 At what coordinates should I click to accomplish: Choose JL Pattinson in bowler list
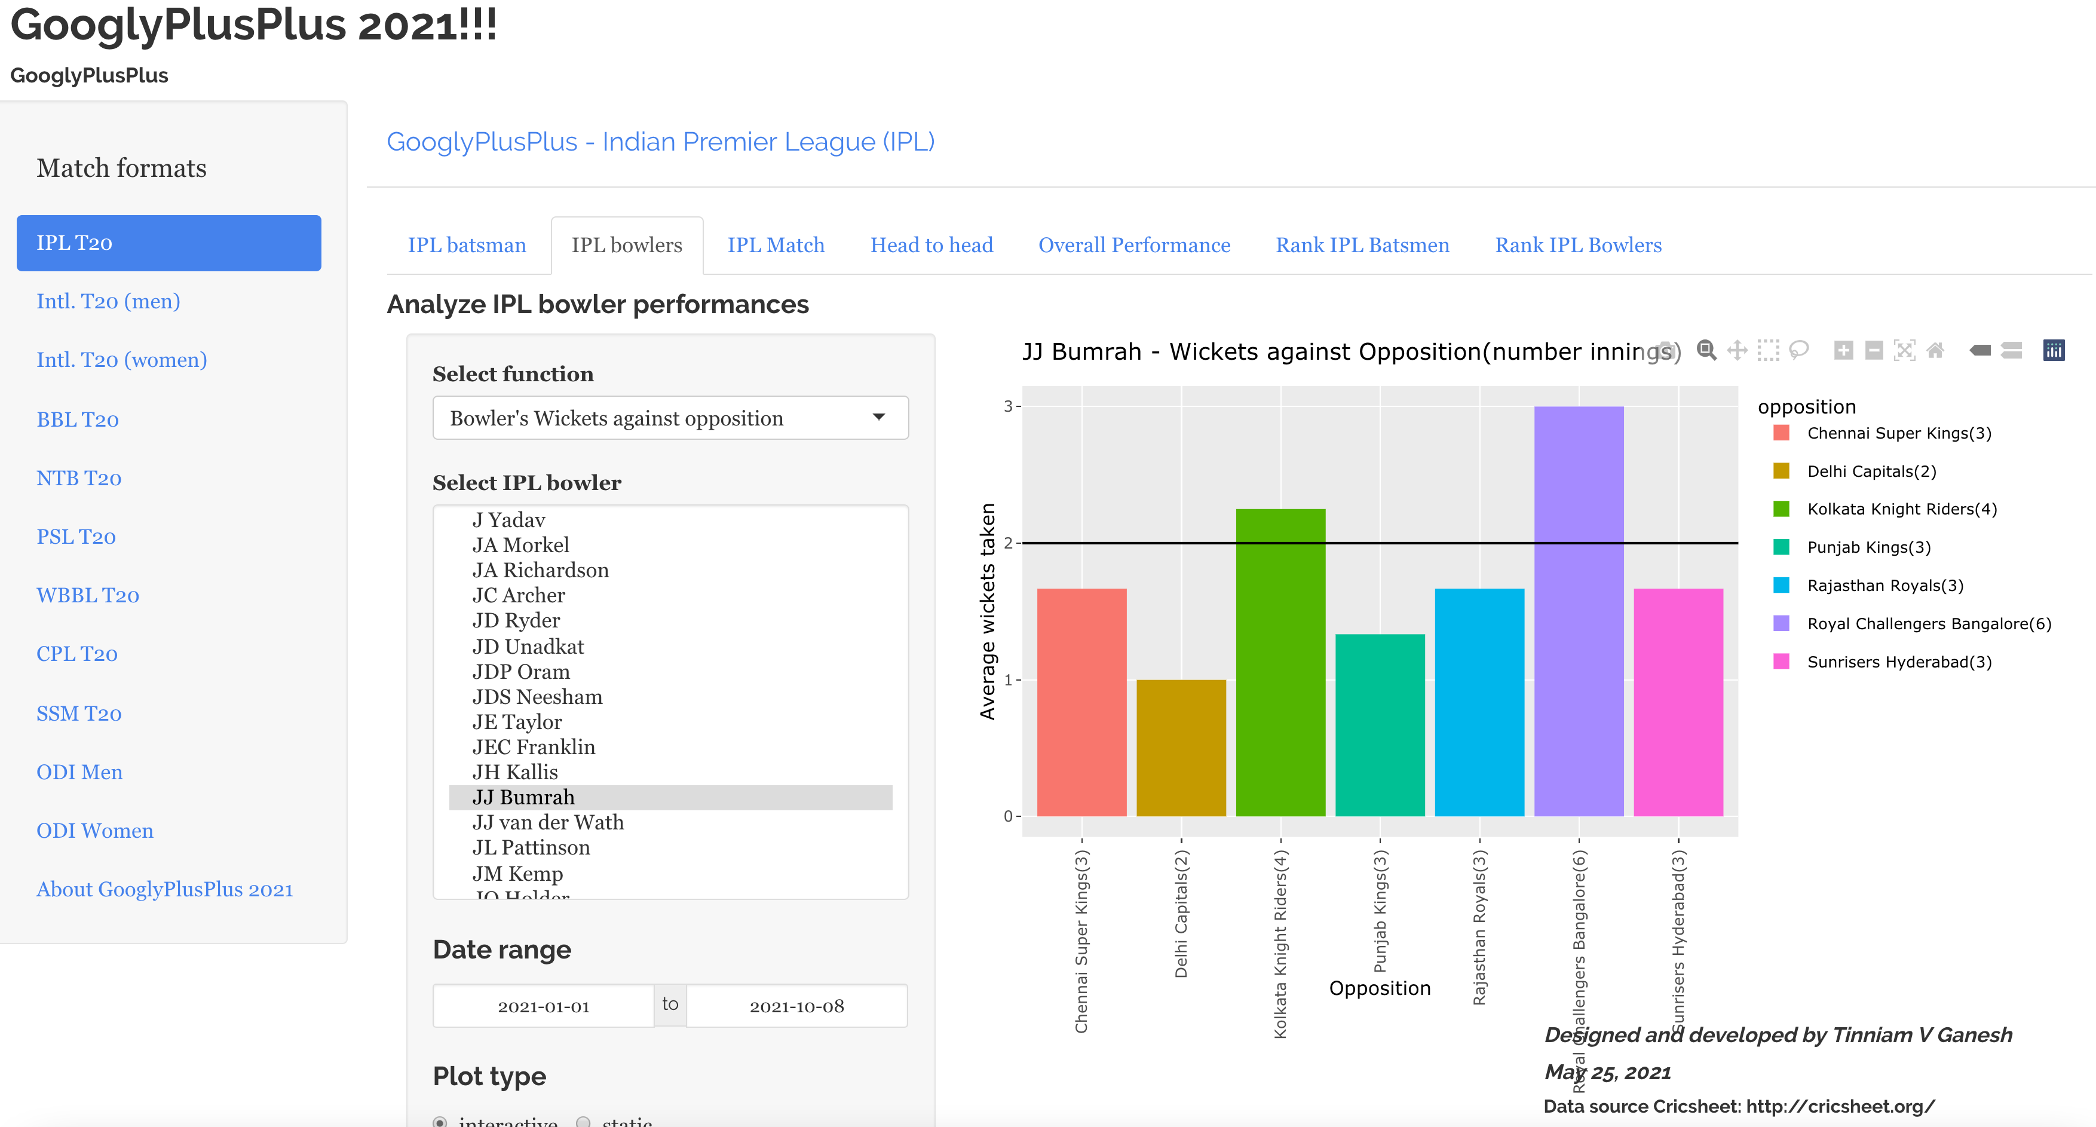(x=531, y=848)
